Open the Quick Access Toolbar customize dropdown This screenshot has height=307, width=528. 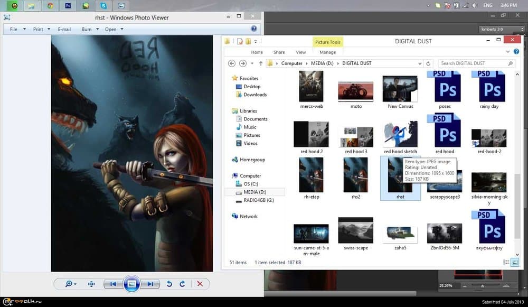pyautogui.click(x=256, y=41)
